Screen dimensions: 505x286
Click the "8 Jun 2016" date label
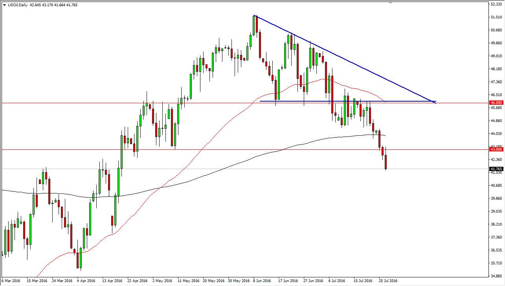[262, 281]
